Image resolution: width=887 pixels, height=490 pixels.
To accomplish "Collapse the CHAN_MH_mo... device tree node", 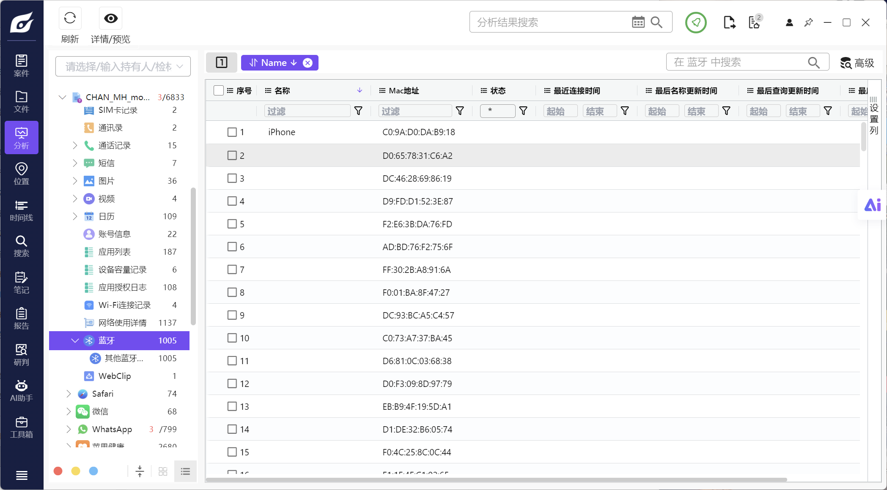I will click(63, 97).
